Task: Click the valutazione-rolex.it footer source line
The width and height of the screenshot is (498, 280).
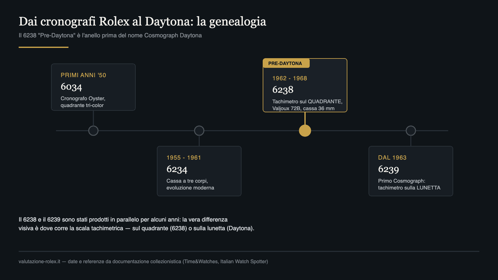Action: click(x=143, y=262)
